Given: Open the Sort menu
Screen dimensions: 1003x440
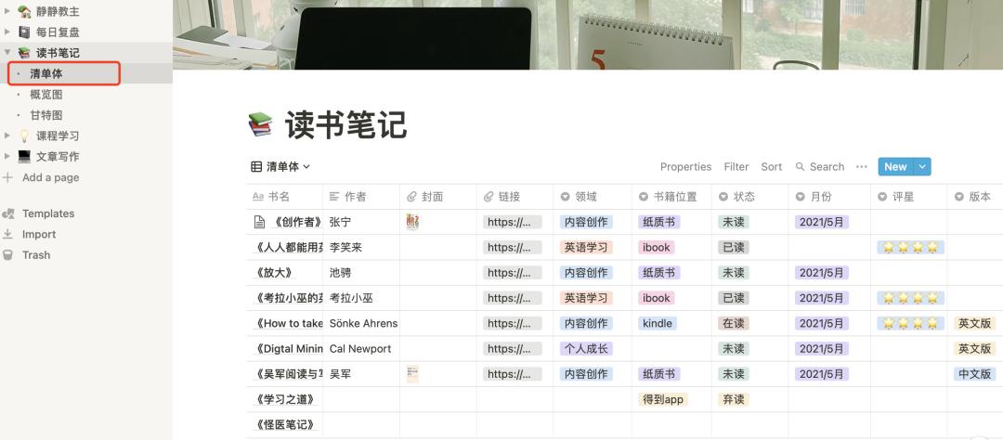Looking at the screenshot, I should [x=772, y=166].
